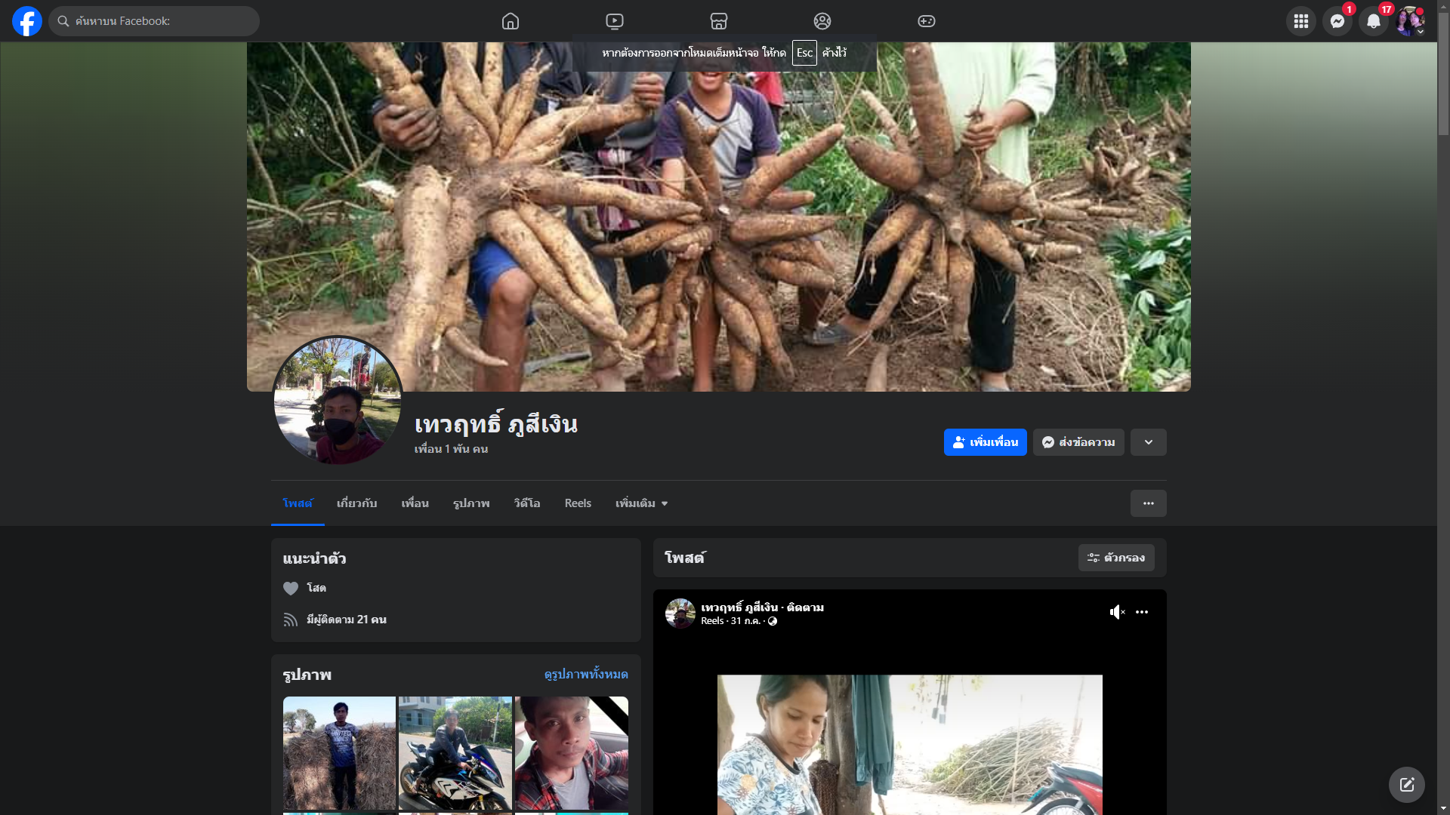Switch to the เกี่ยวกับ tab
The width and height of the screenshot is (1450, 815).
point(356,503)
